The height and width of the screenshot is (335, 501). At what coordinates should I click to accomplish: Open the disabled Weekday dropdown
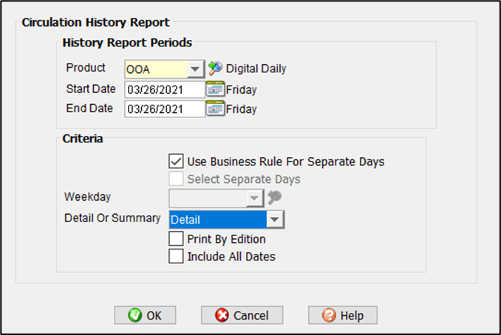point(253,198)
